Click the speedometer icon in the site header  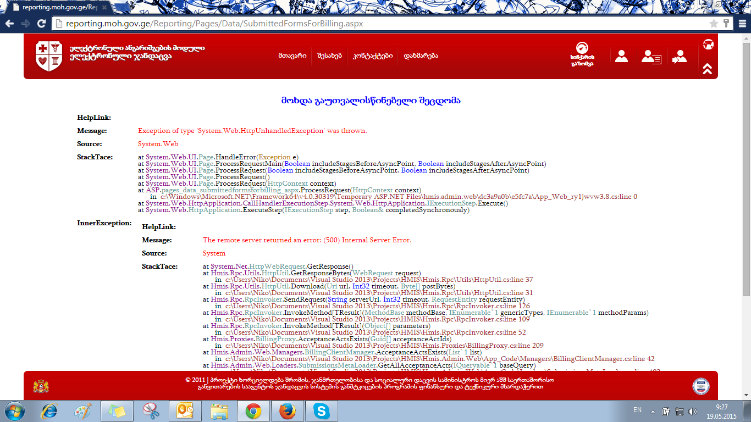pyautogui.click(x=582, y=48)
